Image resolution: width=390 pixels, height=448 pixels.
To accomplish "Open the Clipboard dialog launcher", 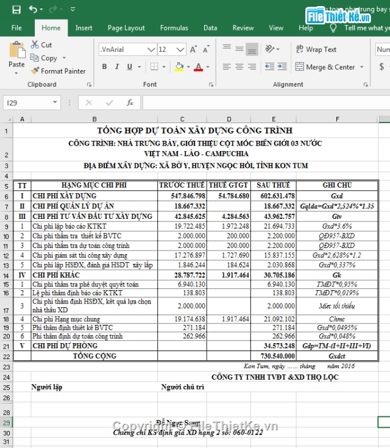I will [x=89, y=85].
